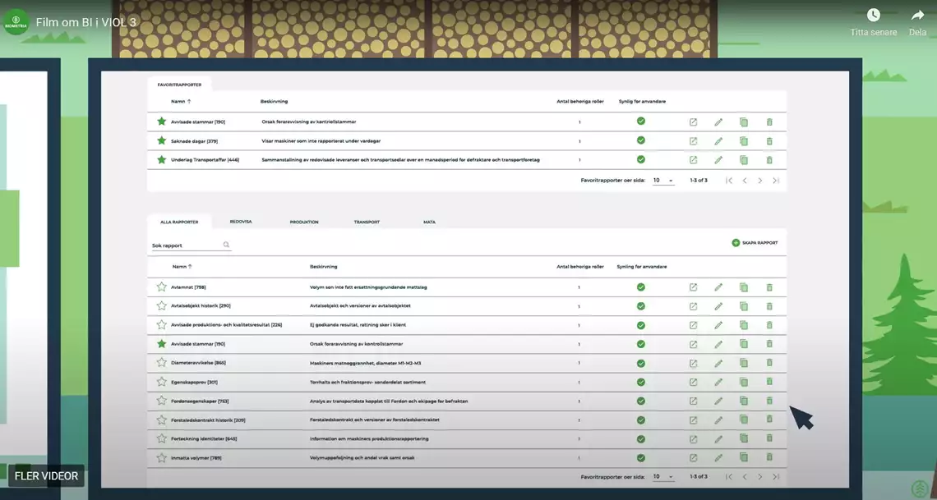The image size is (937, 500).
Task: Toggle Namn sort arrow in the all-reports table
Action: 190,267
